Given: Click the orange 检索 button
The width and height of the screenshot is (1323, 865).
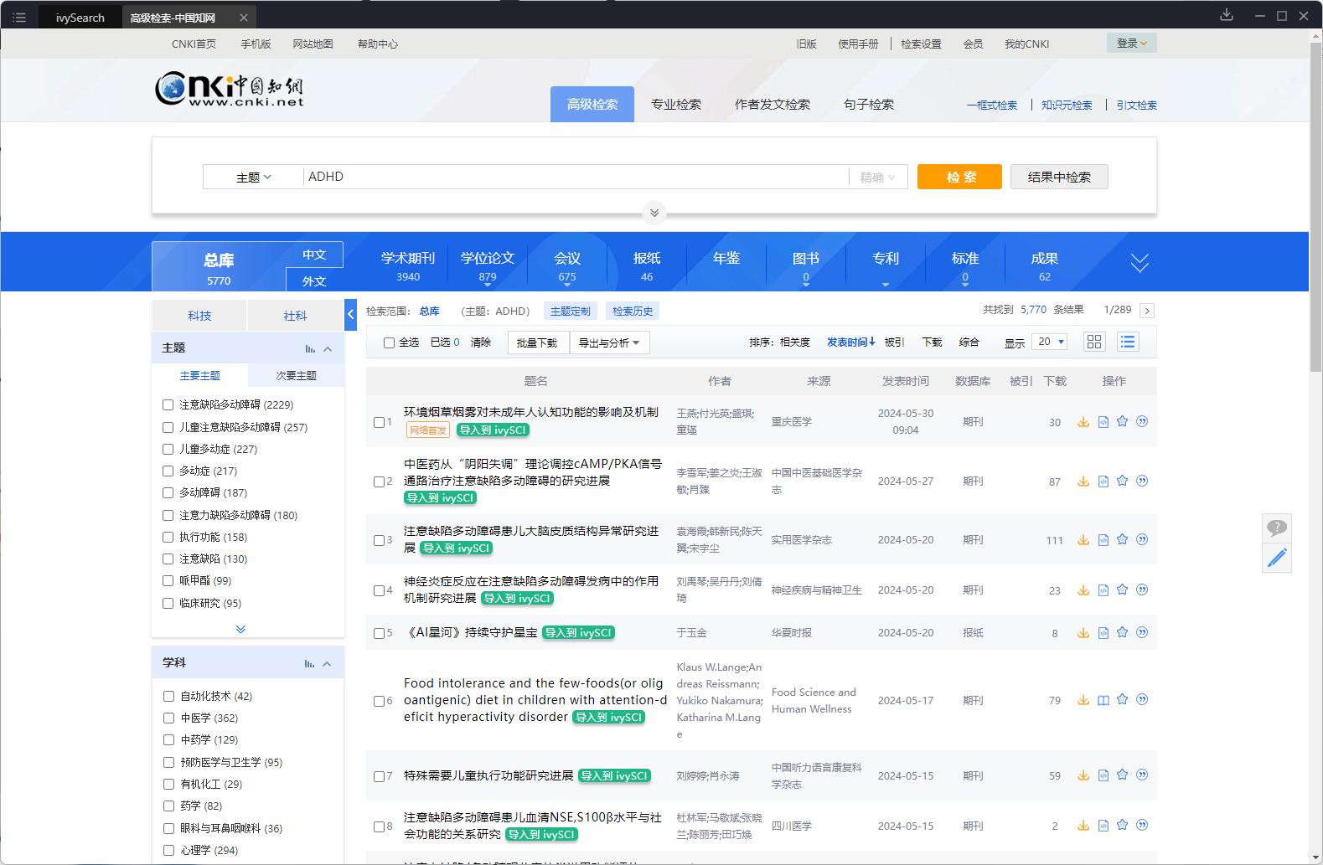Looking at the screenshot, I should coord(959,177).
